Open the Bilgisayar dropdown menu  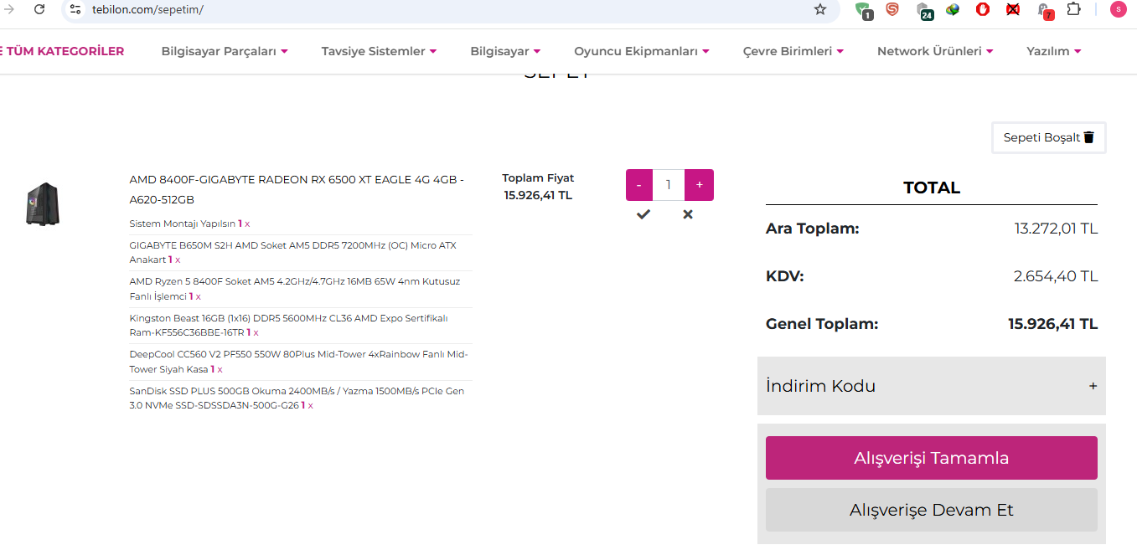(505, 51)
